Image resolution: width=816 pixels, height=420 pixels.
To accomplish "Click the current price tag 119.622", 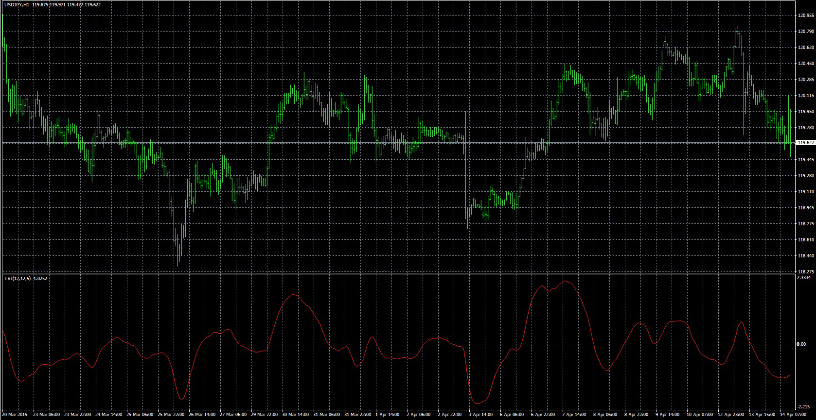I will (806, 143).
